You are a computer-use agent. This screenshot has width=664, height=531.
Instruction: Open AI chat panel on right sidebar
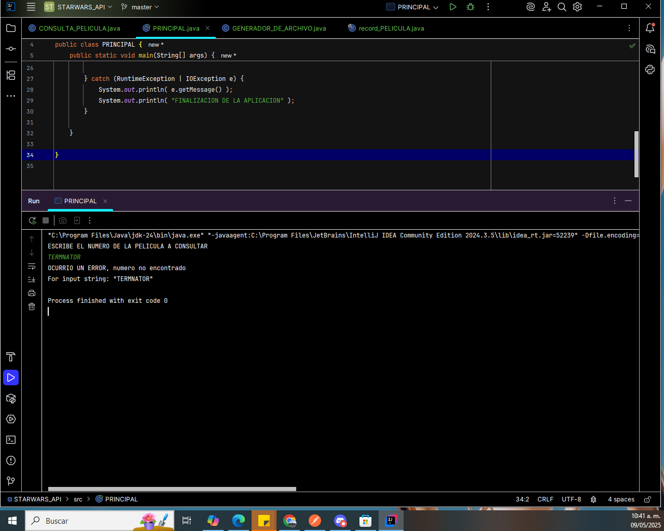(x=650, y=49)
